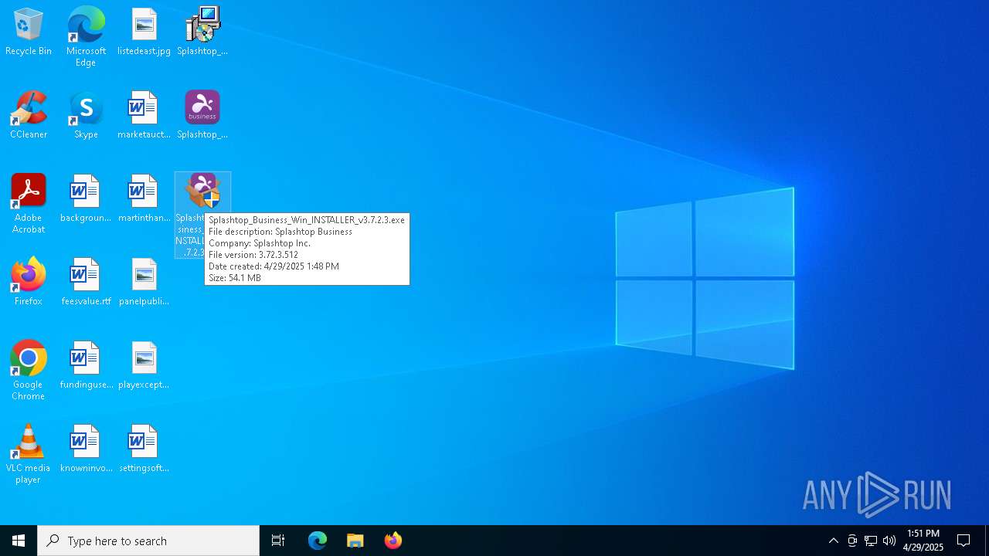Screen dimensions: 989x556
Task: Select the backgroun... Word document
Action: 86,199
